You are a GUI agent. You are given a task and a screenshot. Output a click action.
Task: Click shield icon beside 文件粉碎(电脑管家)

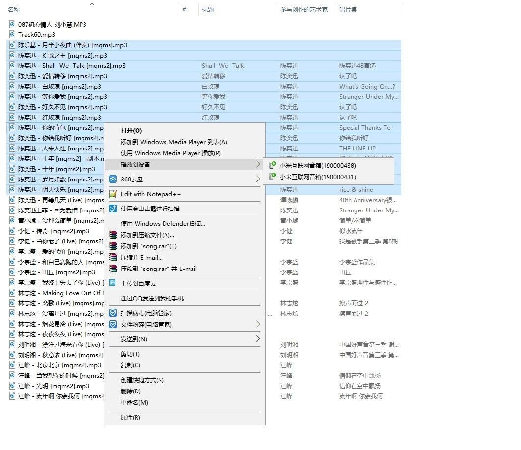tap(113, 324)
